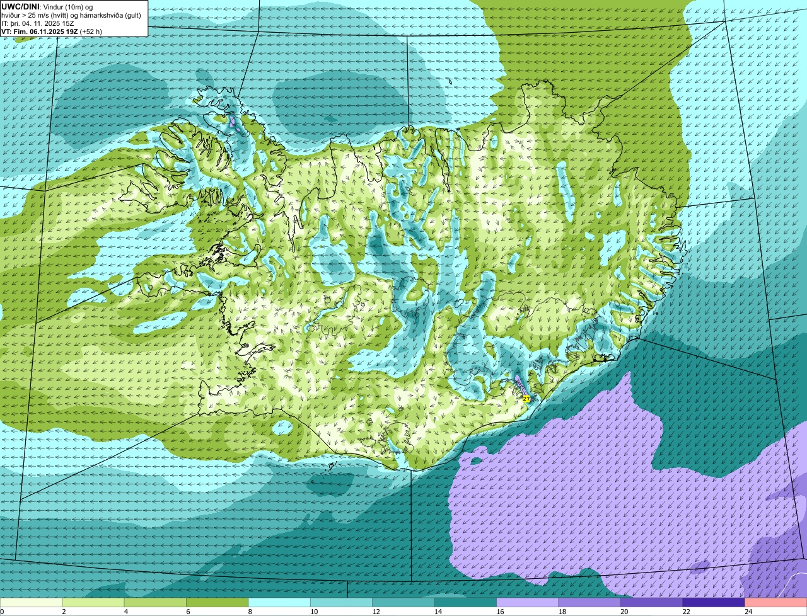The width and height of the screenshot is (807, 616).
Task: Select the dark teal 14–16 legend swatch
Action: click(465, 603)
